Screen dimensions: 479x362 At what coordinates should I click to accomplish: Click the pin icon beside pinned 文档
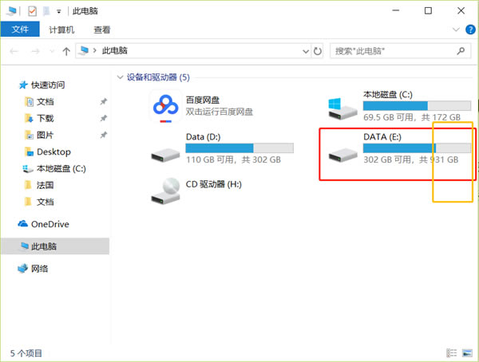click(x=104, y=101)
